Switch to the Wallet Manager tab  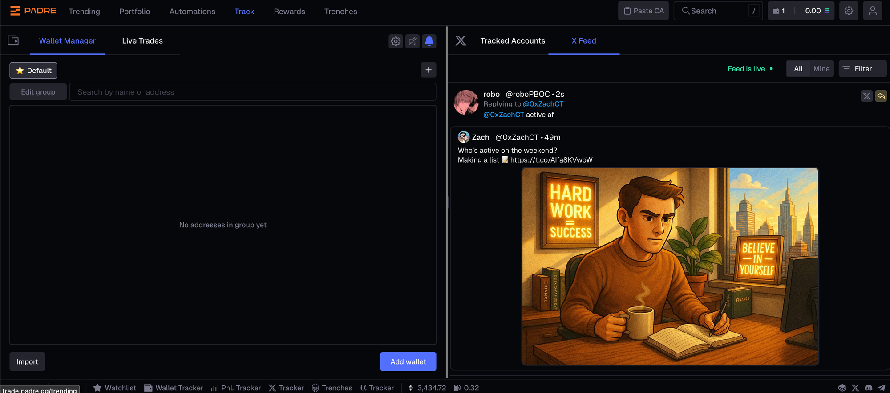[x=67, y=41]
